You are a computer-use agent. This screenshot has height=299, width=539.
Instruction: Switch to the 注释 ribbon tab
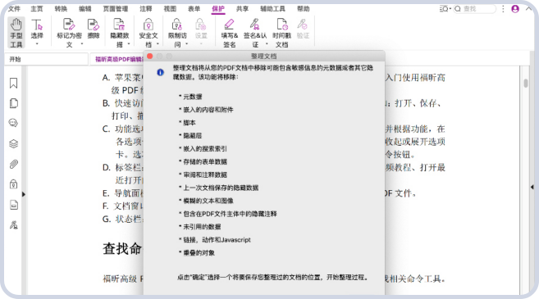coord(146,9)
